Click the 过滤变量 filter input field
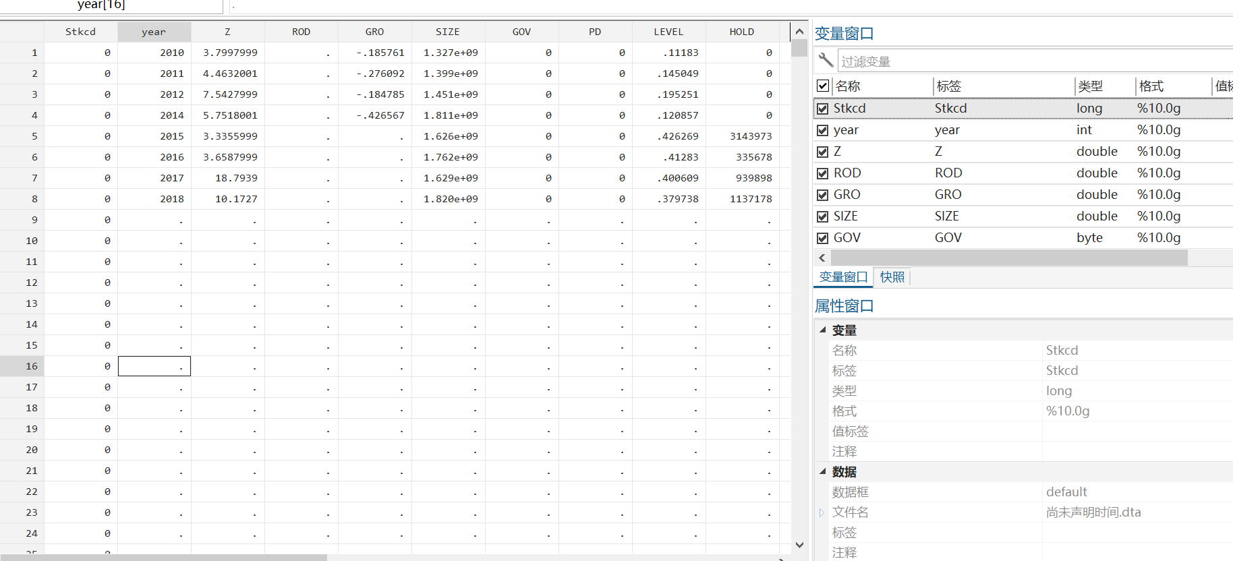 pos(1035,61)
